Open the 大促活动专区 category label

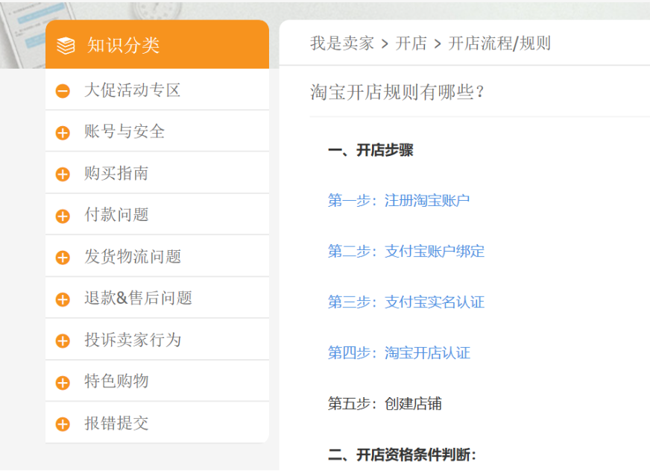click(133, 90)
